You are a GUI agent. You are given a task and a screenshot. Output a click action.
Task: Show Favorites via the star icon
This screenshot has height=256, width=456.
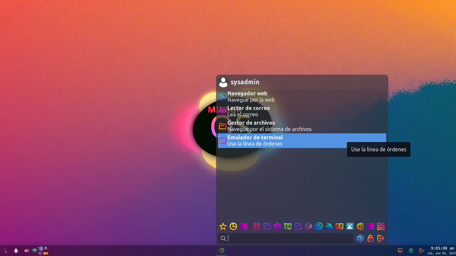[223, 226]
